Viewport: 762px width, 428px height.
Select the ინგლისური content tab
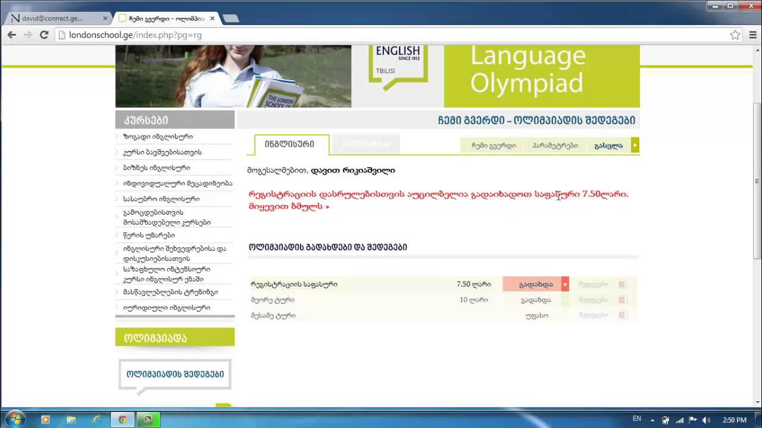pos(292,144)
